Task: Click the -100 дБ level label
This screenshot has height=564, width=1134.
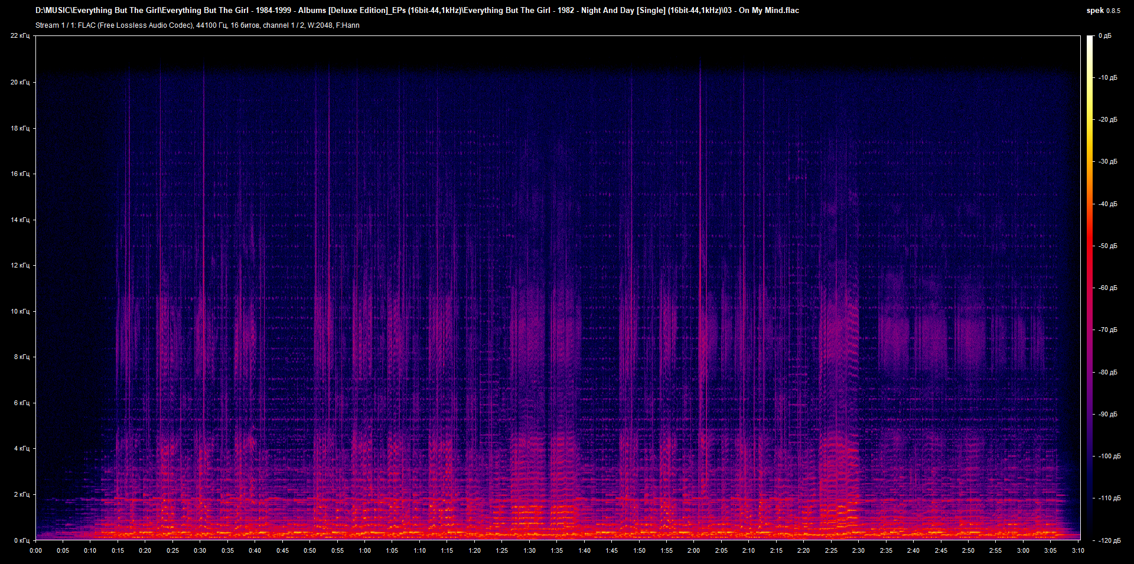Action: click(1109, 456)
